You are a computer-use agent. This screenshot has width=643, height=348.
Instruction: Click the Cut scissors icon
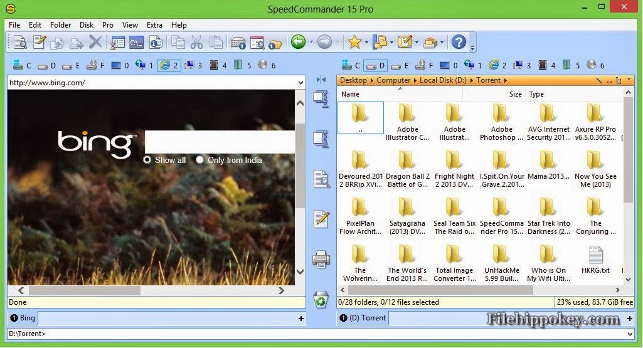click(x=197, y=42)
